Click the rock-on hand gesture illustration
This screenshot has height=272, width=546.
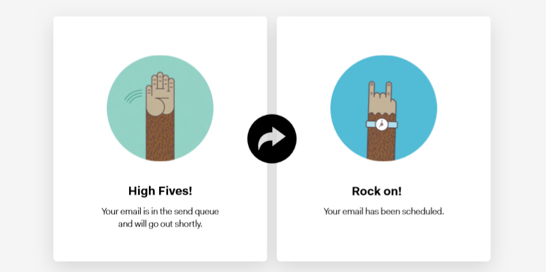pyautogui.click(x=382, y=98)
